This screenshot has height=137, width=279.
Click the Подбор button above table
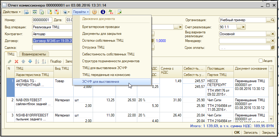[x=56, y=61]
